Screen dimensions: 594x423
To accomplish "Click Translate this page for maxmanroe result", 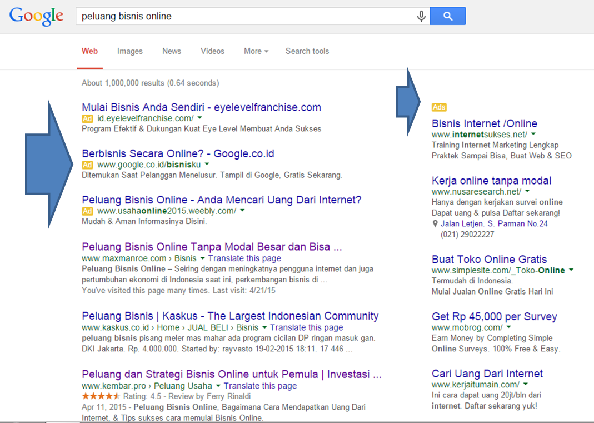I will click(244, 258).
